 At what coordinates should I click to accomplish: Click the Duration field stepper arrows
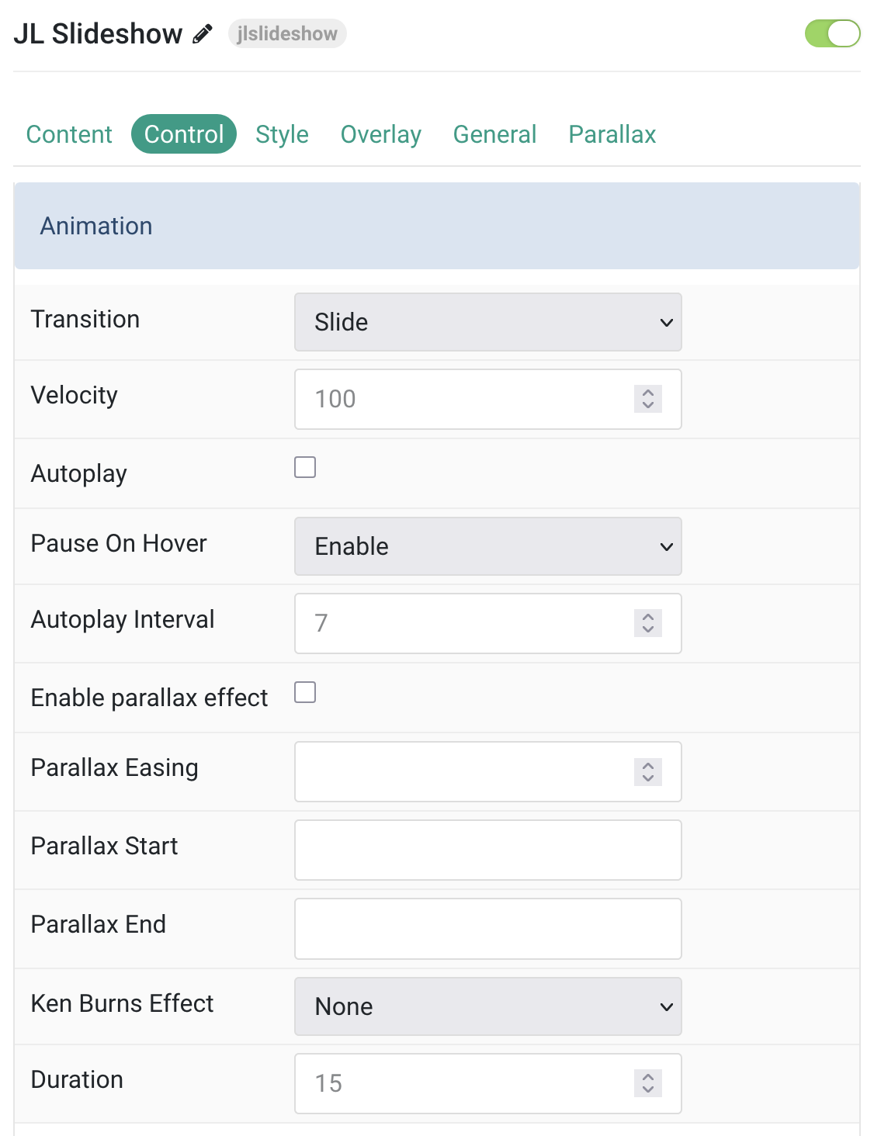[648, 1082]
